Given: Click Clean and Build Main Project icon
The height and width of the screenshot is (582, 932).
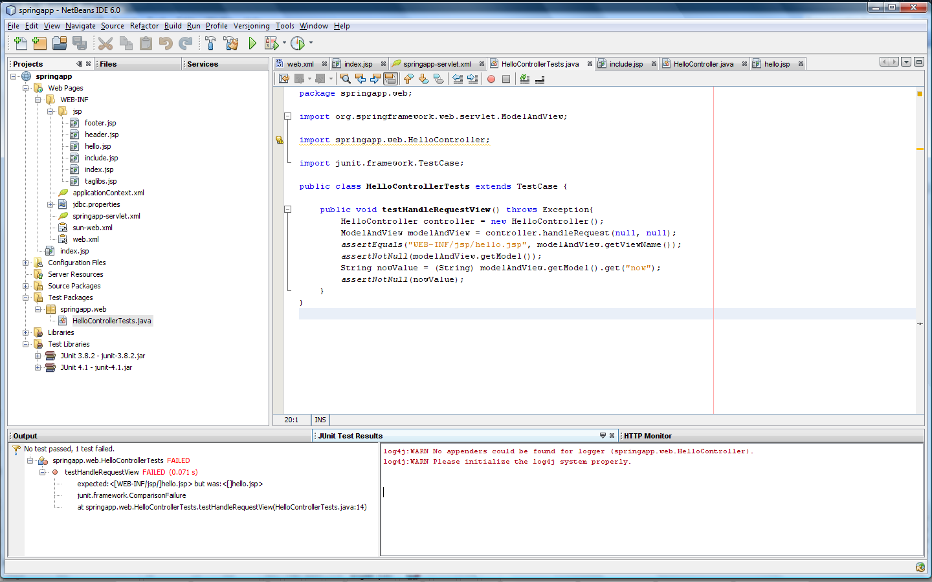Looking at the screenshot, I should pos(230,43).
